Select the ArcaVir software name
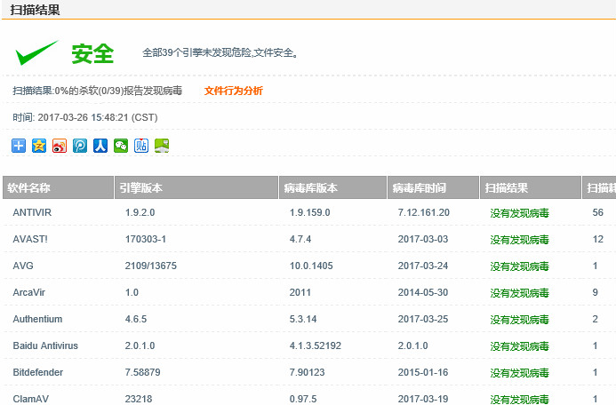This screenshot has width=616, height=405. click(x=29, y=292)
